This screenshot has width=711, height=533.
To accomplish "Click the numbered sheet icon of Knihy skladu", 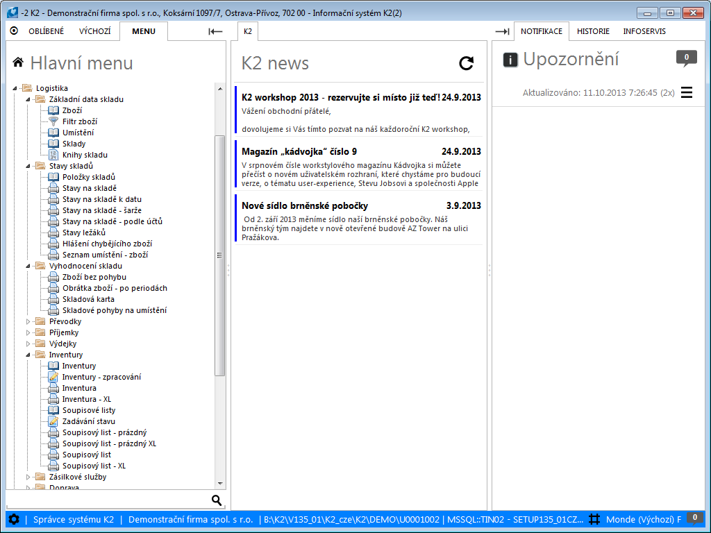I will (x=53, y=155).
